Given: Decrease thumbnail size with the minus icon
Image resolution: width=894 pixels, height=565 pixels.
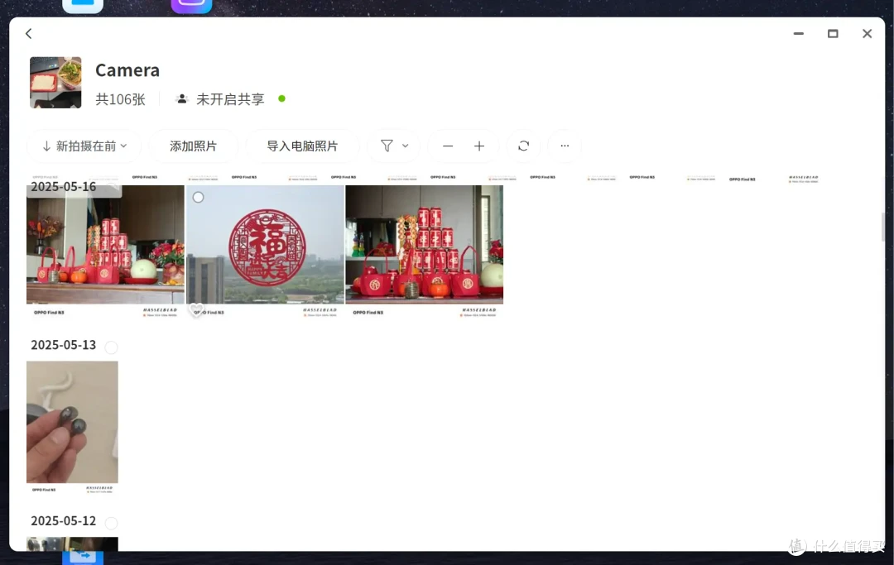Looking at the screenshot, I should click(x=448, y=146).
